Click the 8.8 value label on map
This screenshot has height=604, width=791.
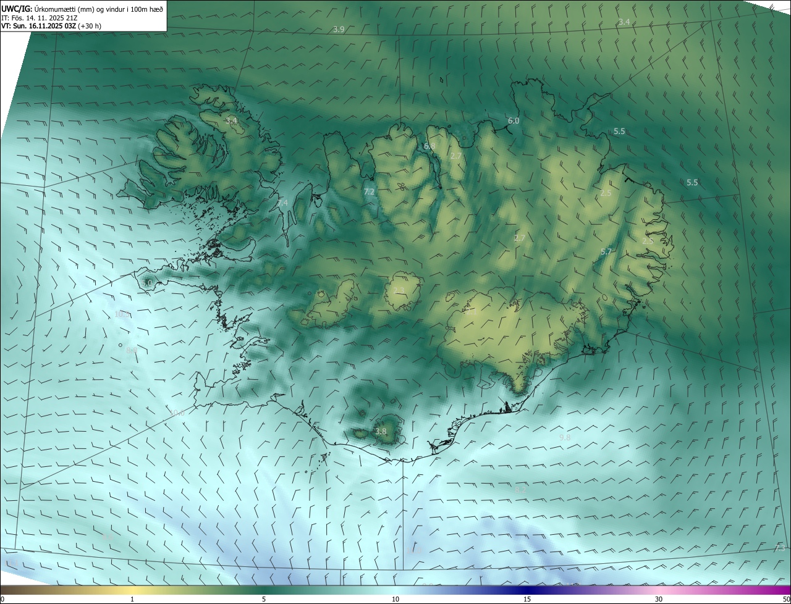(132, 350)
